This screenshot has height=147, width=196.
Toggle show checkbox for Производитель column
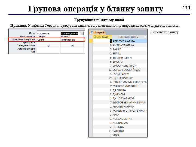(72, 46)
